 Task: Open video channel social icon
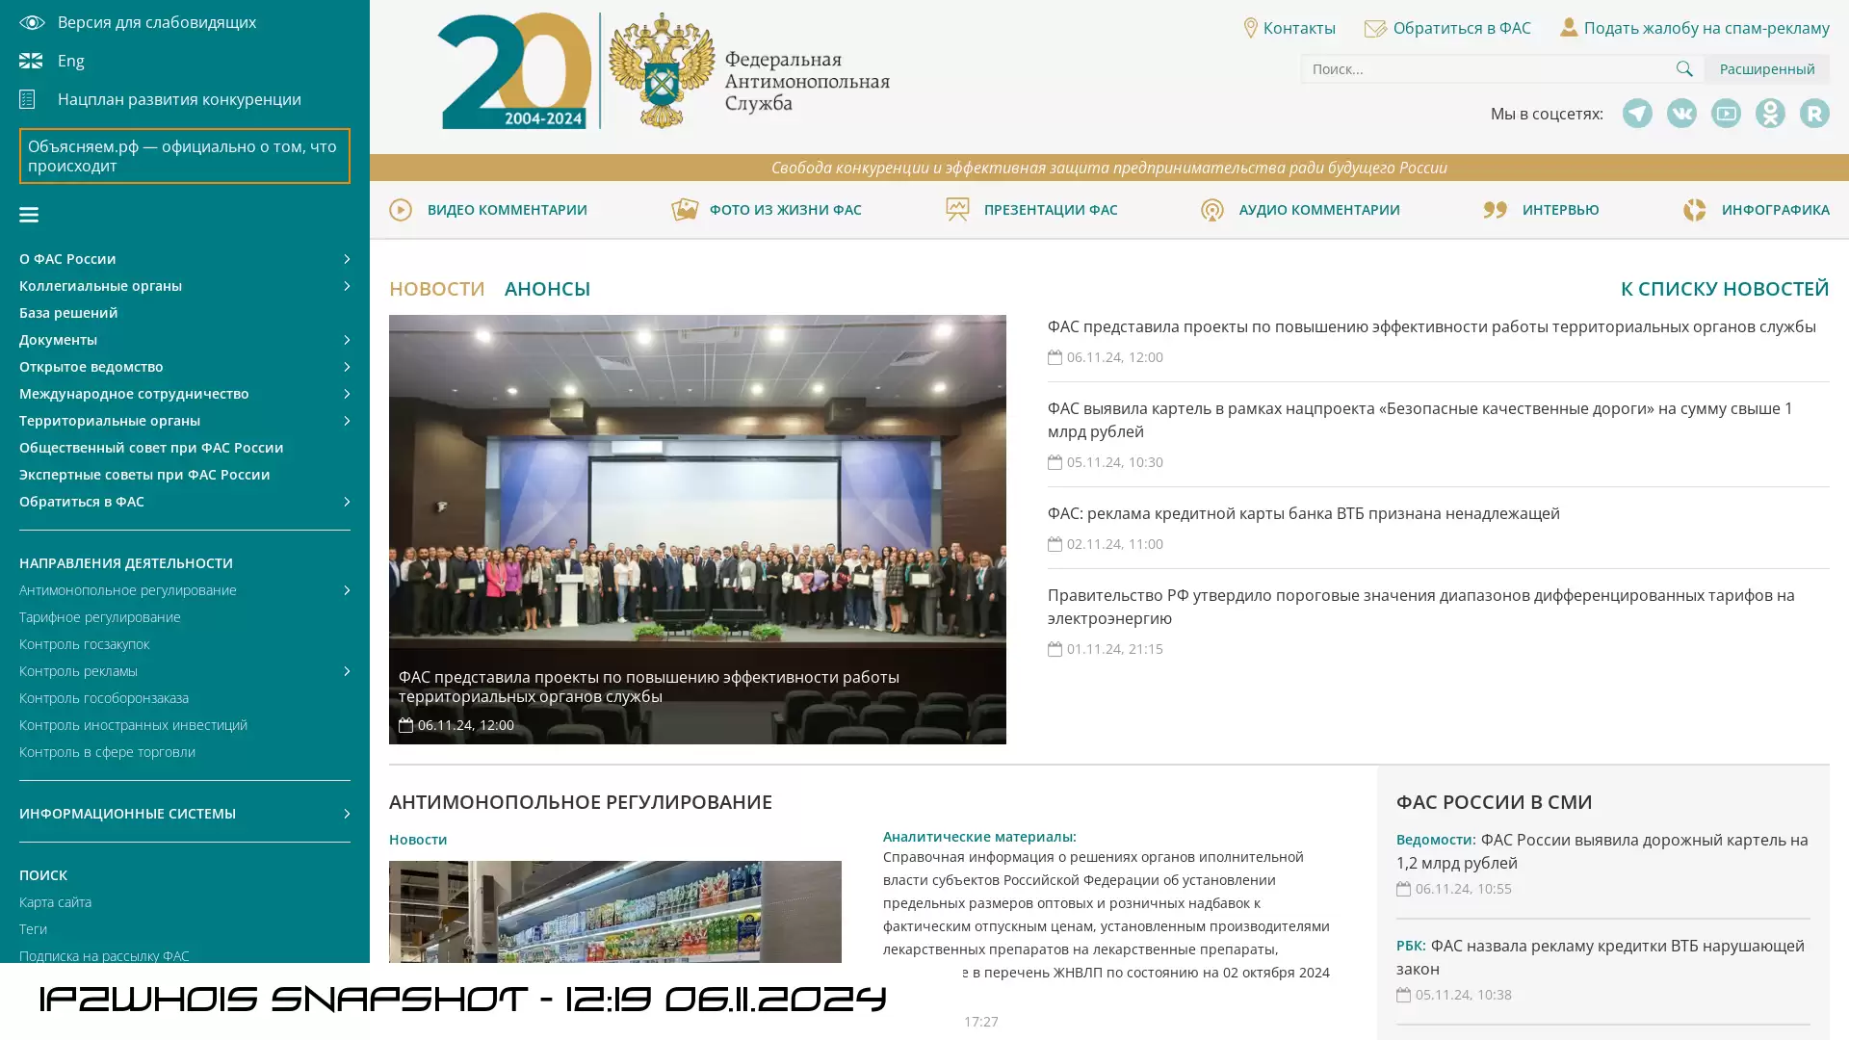tap(1726, 114)
